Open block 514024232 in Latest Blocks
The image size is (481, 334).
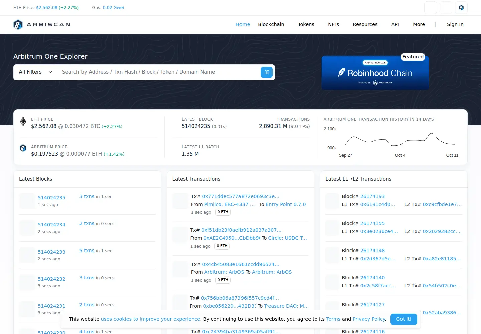tap(51, 279)
